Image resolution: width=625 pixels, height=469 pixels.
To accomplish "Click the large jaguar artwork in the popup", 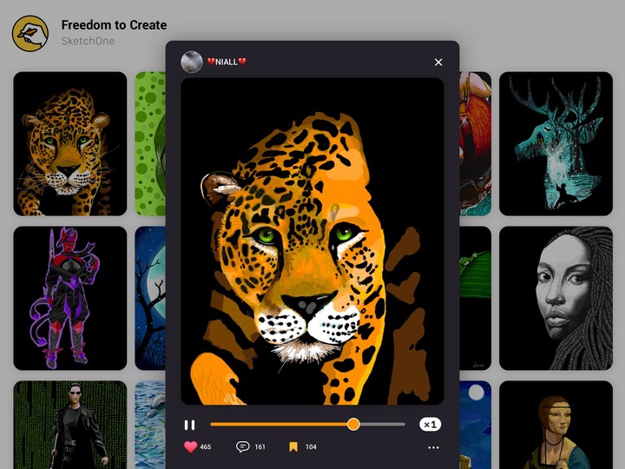I will [312, 241].
